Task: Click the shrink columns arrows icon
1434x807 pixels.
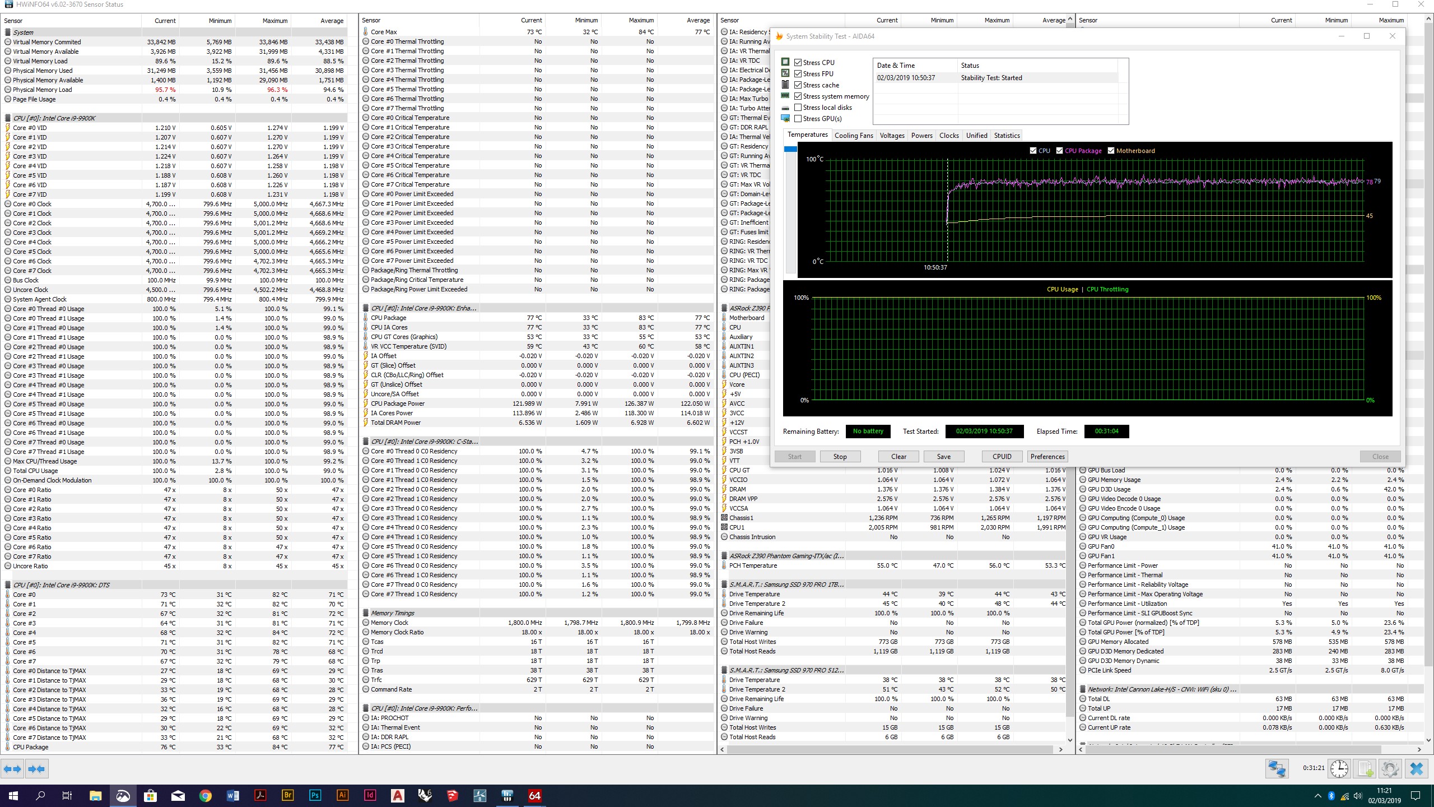Action: point(36,769)
